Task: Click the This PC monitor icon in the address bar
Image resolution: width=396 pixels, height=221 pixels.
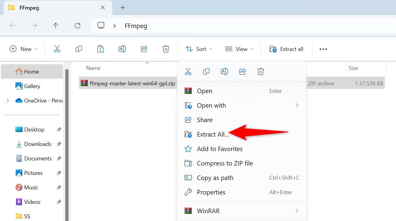Action: click(x=101, y=26)
